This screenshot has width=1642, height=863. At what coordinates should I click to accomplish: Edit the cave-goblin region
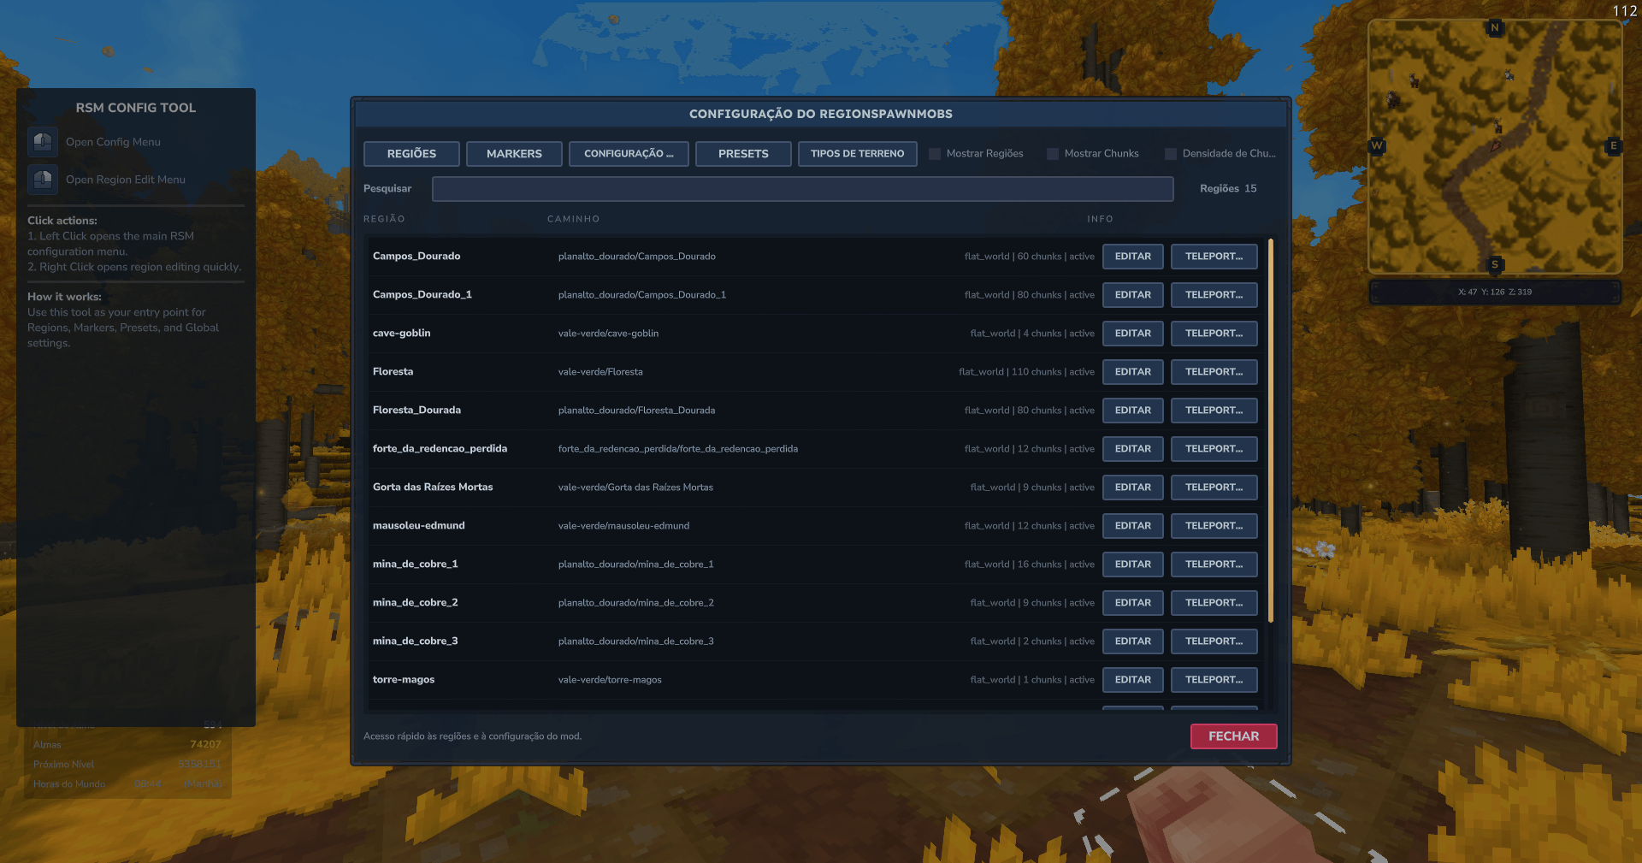[x=1133, y=334]
